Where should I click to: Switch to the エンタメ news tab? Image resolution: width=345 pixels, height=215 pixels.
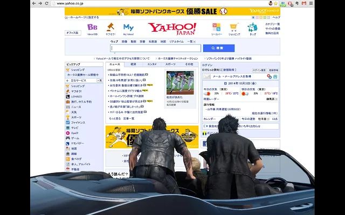click(152, 64)
